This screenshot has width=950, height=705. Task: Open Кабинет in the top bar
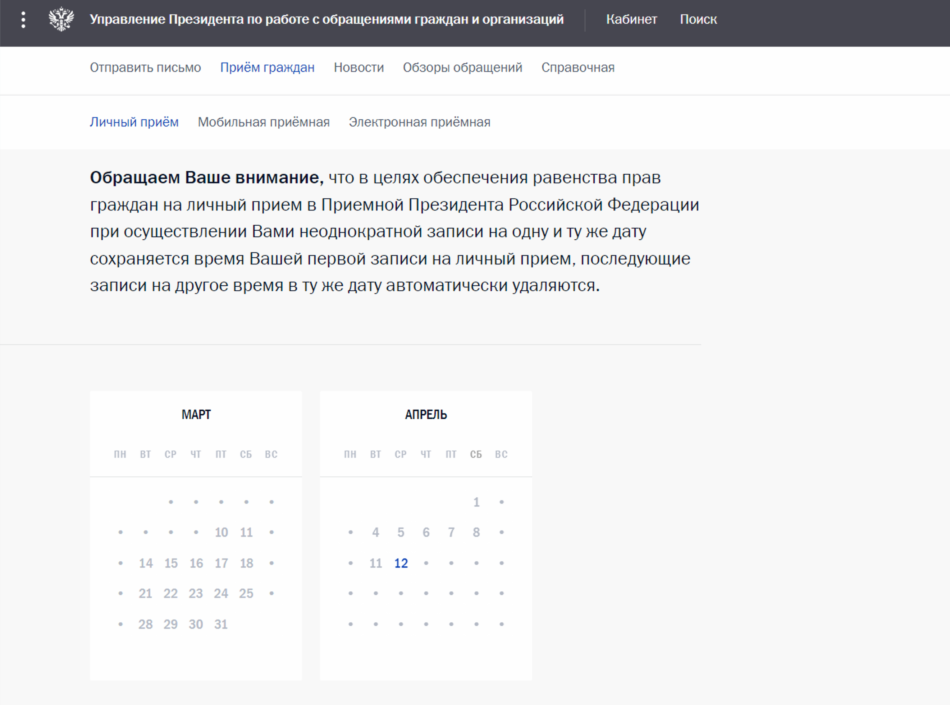(631, 19)
